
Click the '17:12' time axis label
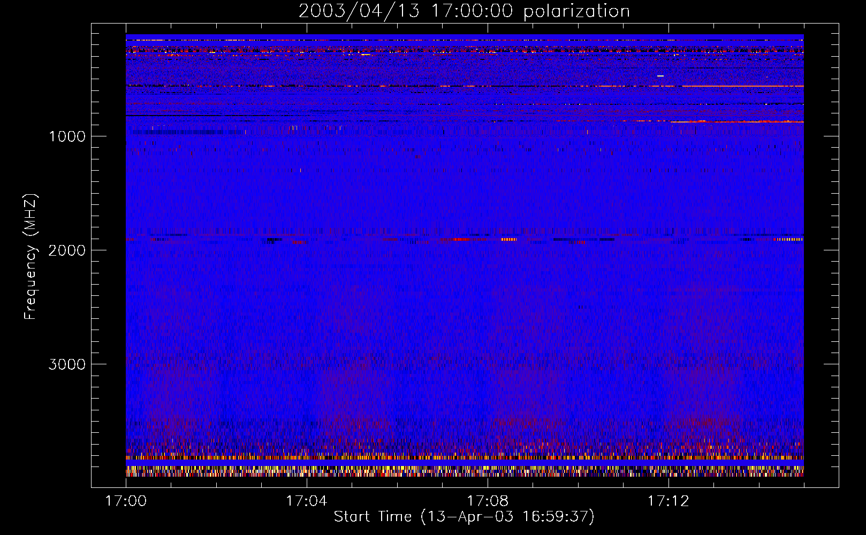669,501
